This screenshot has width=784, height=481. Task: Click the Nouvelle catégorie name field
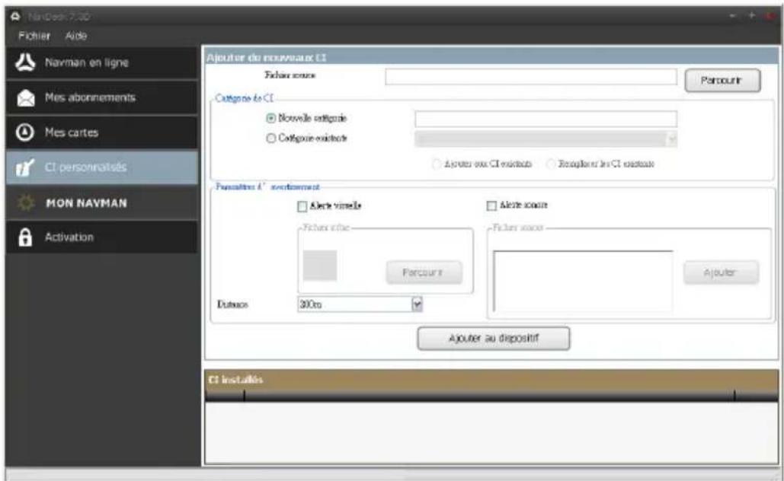pyautogui.click(x=546, y=119)
